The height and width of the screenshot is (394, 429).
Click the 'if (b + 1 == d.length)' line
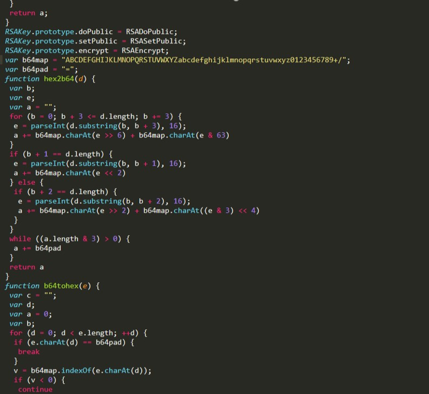click(x=61, y=154)
